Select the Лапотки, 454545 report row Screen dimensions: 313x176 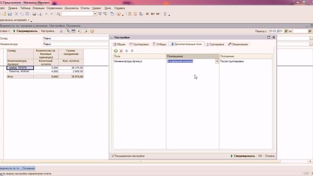click(x=20, y=71)
